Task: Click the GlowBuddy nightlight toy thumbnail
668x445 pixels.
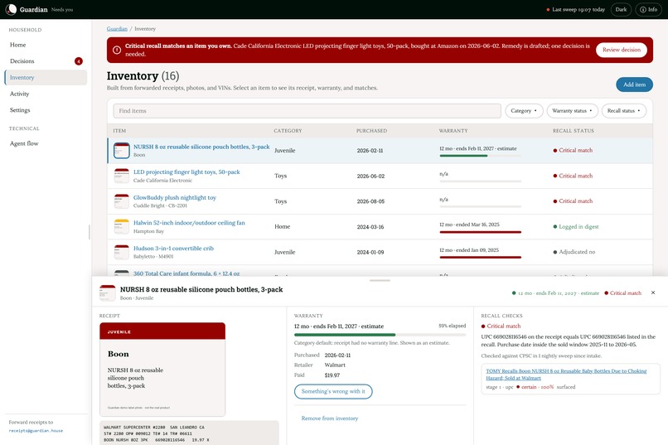Action: (121, 201)
